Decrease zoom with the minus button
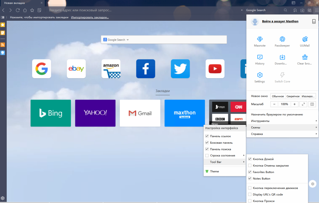 [274, 104]
